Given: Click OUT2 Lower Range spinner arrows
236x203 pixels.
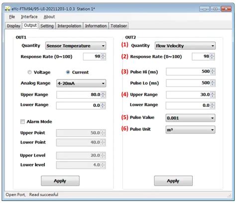Looking at the screenshot, I should (x=213, y=105).
